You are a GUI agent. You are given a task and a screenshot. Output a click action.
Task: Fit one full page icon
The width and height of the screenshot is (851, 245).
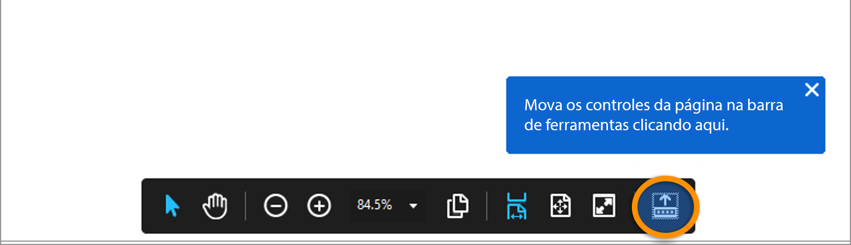coord(561,206)
